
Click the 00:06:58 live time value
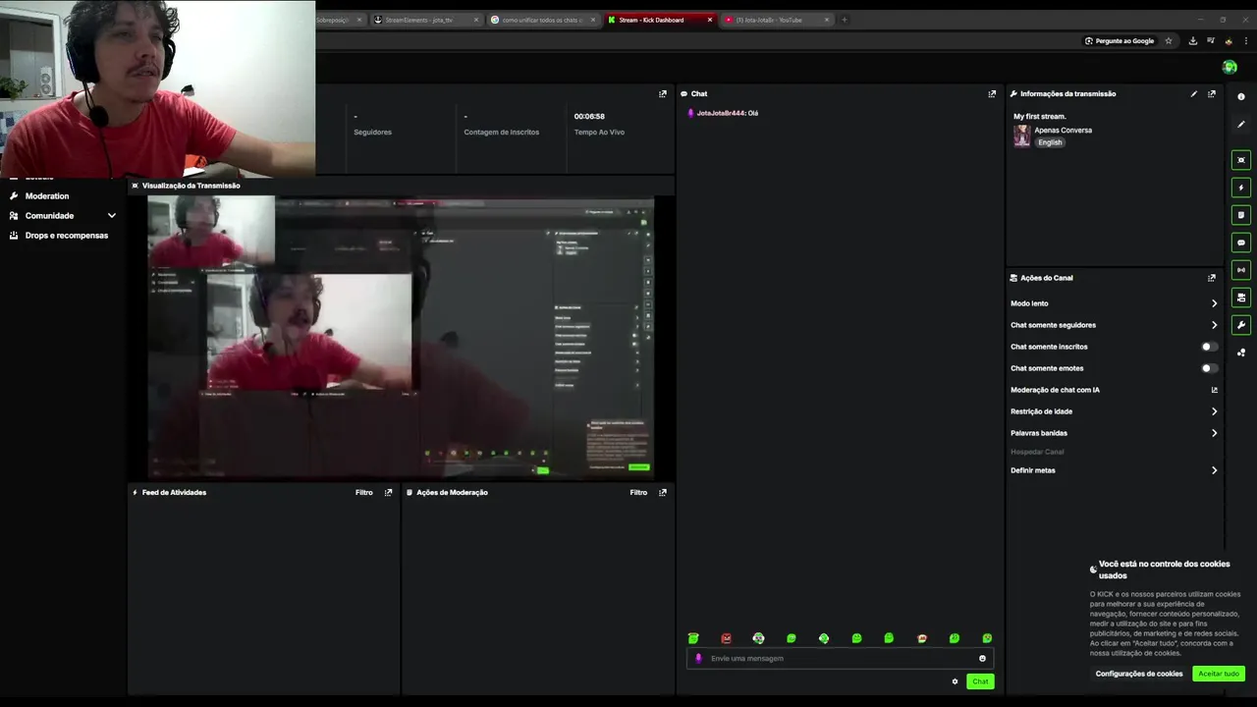tap(589, 117)
